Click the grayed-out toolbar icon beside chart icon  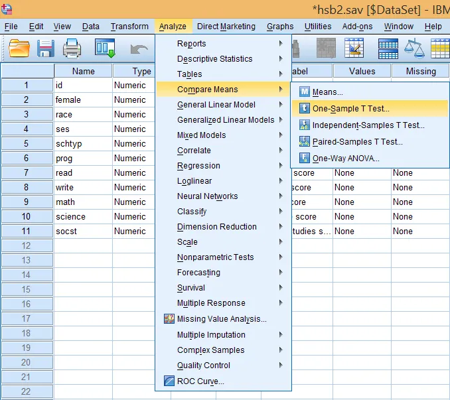(326, 48)
